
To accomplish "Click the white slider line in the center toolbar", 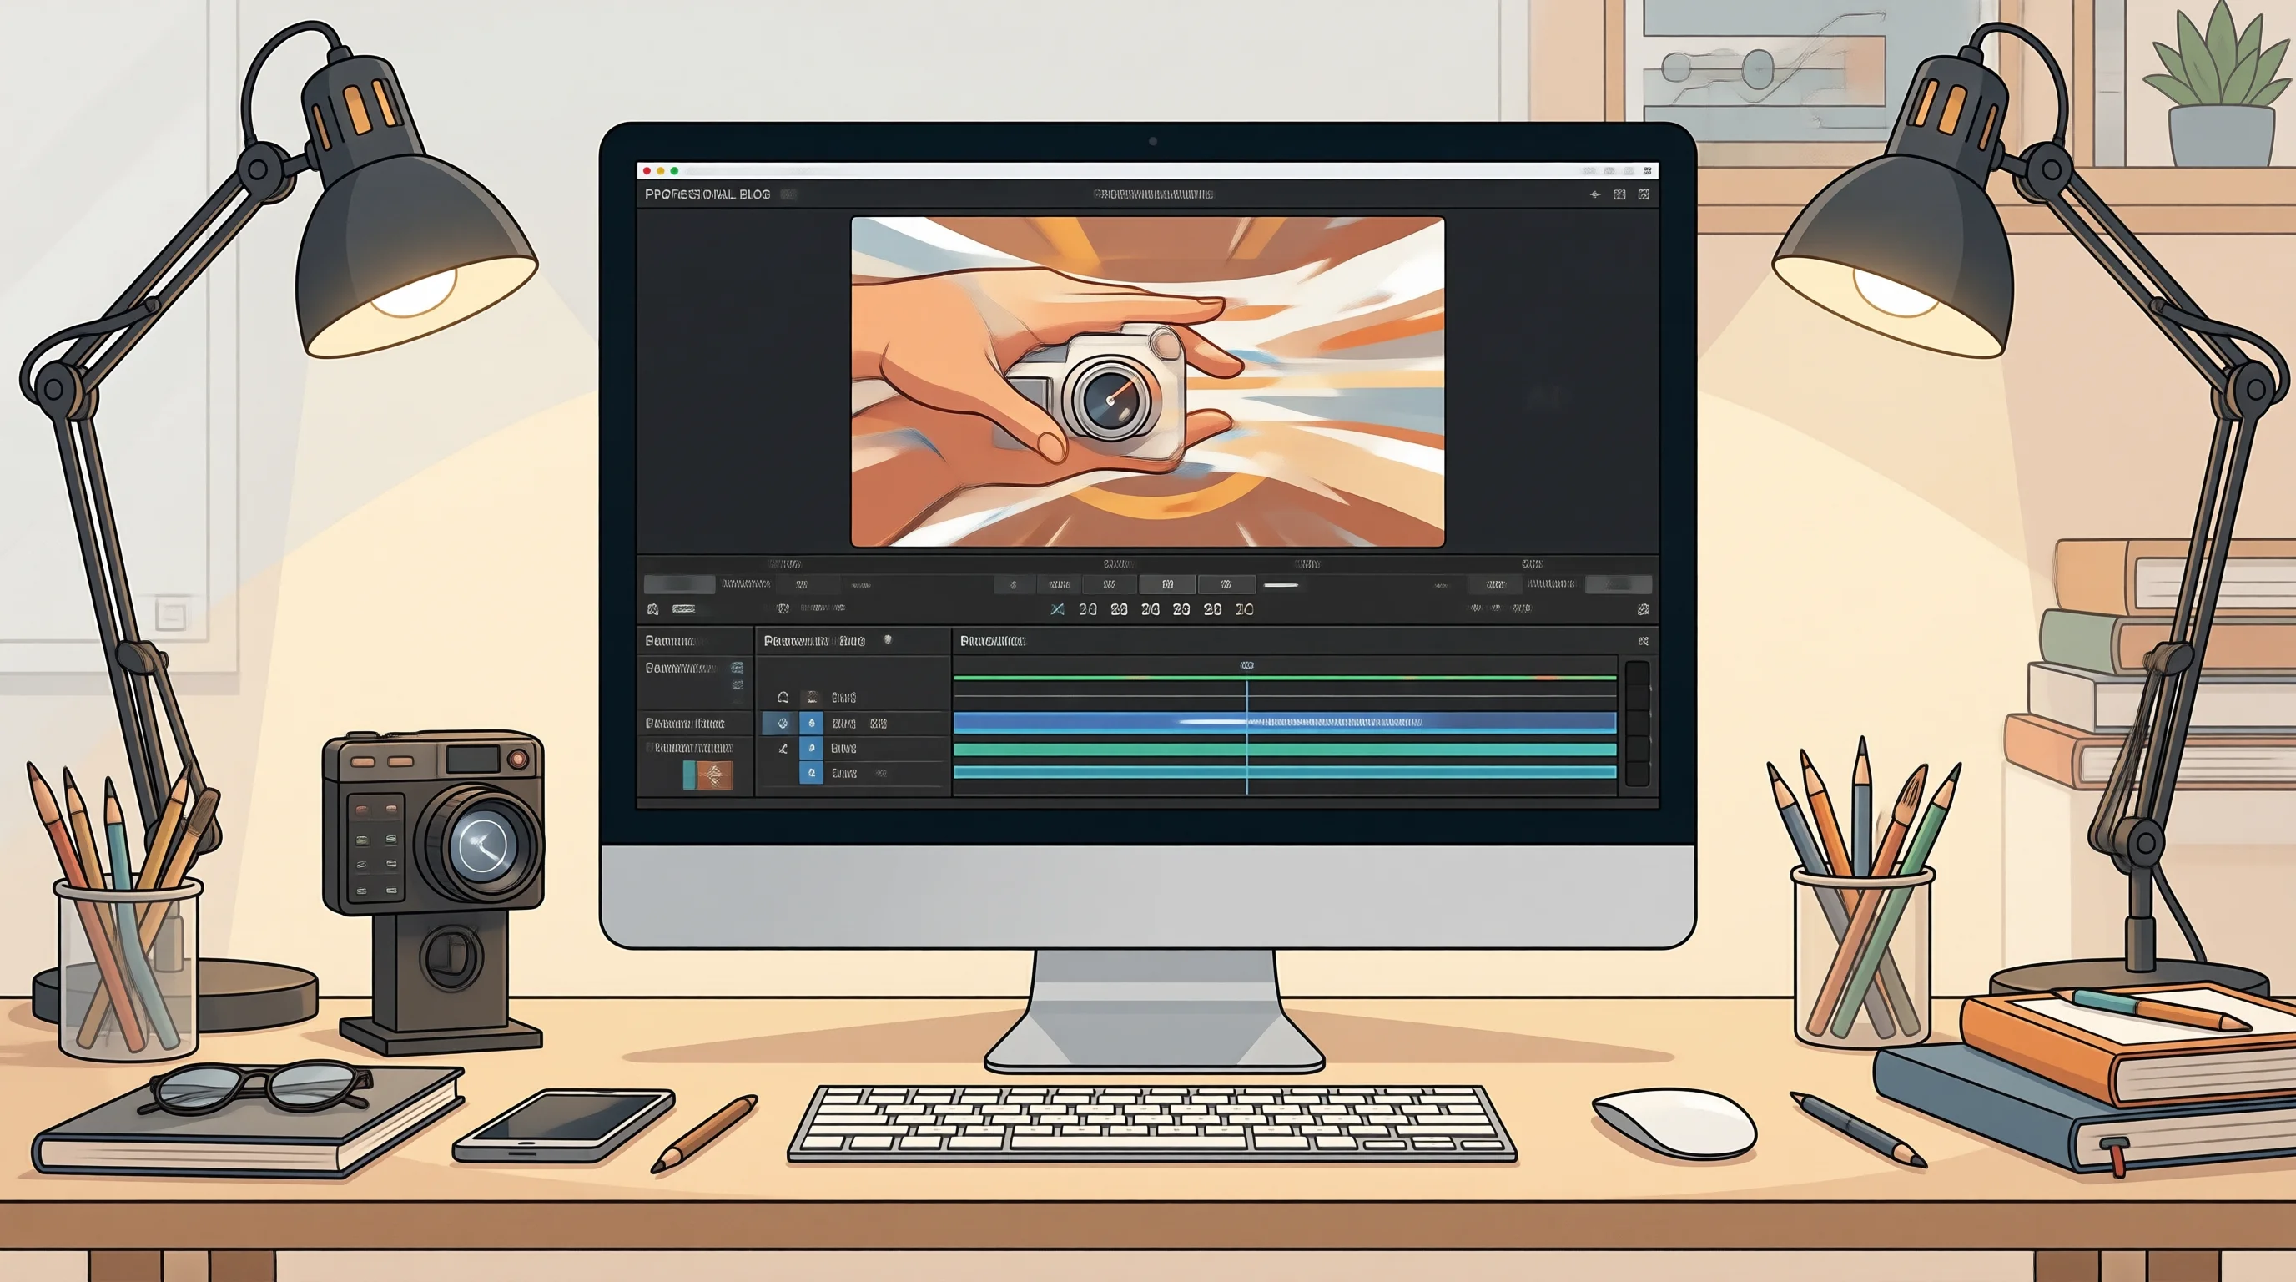I will click(1281, 585).
